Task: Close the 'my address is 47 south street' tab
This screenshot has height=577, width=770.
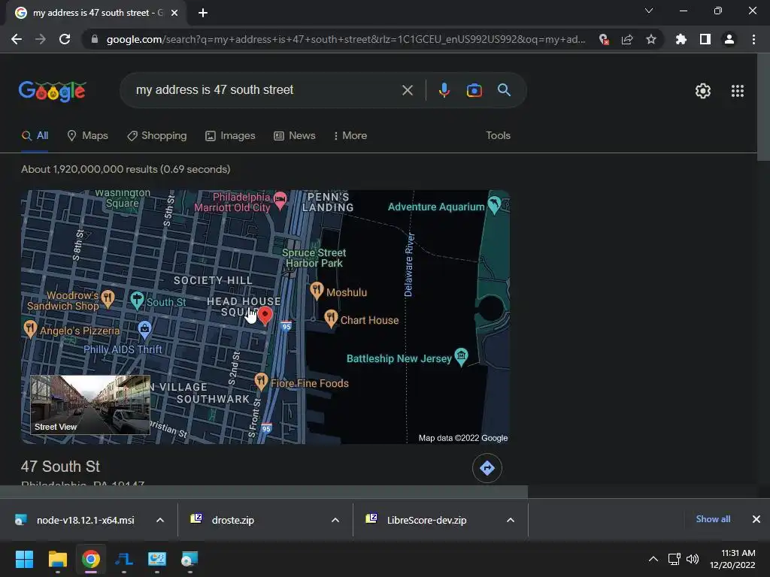Action: click(x=174, y=13)
